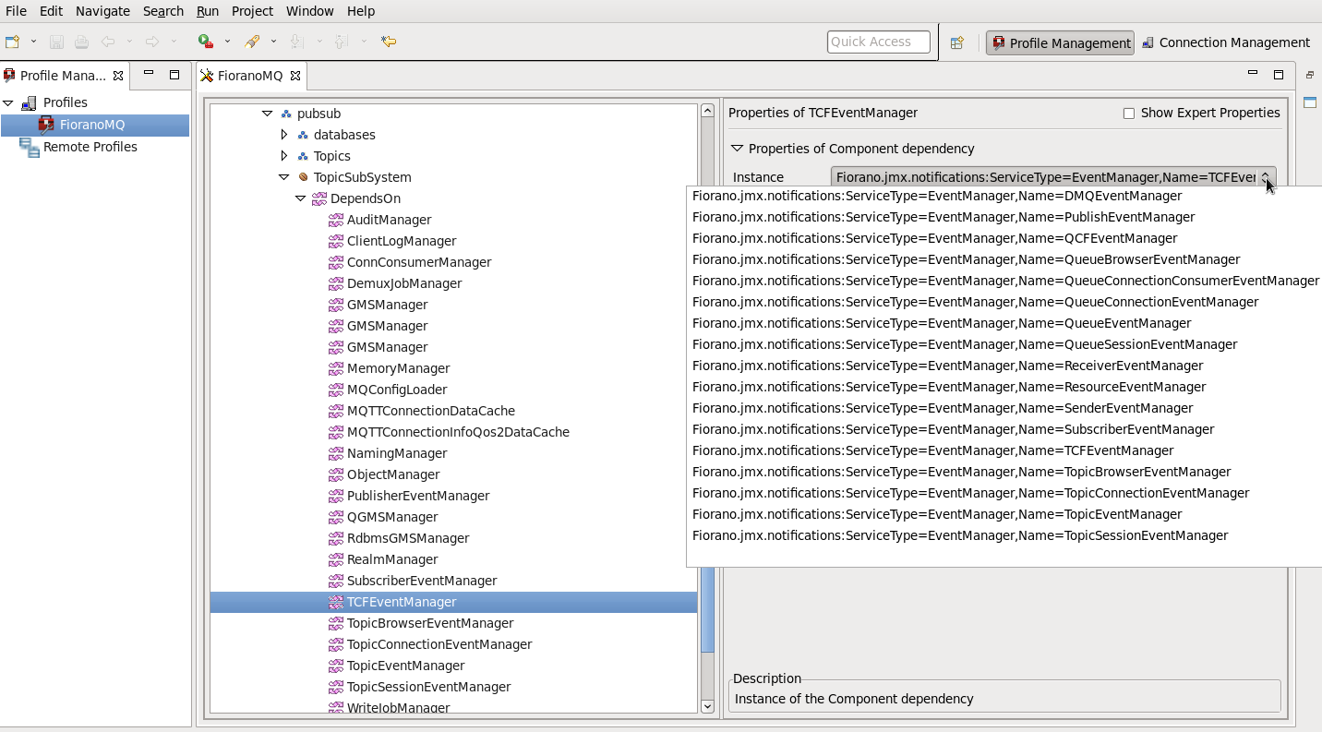The height and width of the screenshot is (732, 1322).
Task: Click the green Run toolbar icon
Action: [206, 42]
